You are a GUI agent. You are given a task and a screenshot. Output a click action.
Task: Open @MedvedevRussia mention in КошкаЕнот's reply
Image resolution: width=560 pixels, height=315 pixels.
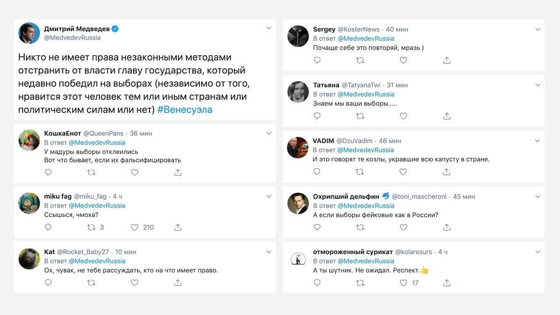click(97, 143)
